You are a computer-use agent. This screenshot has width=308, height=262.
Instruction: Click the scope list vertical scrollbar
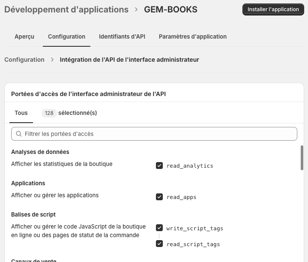[x=302, y=157]
